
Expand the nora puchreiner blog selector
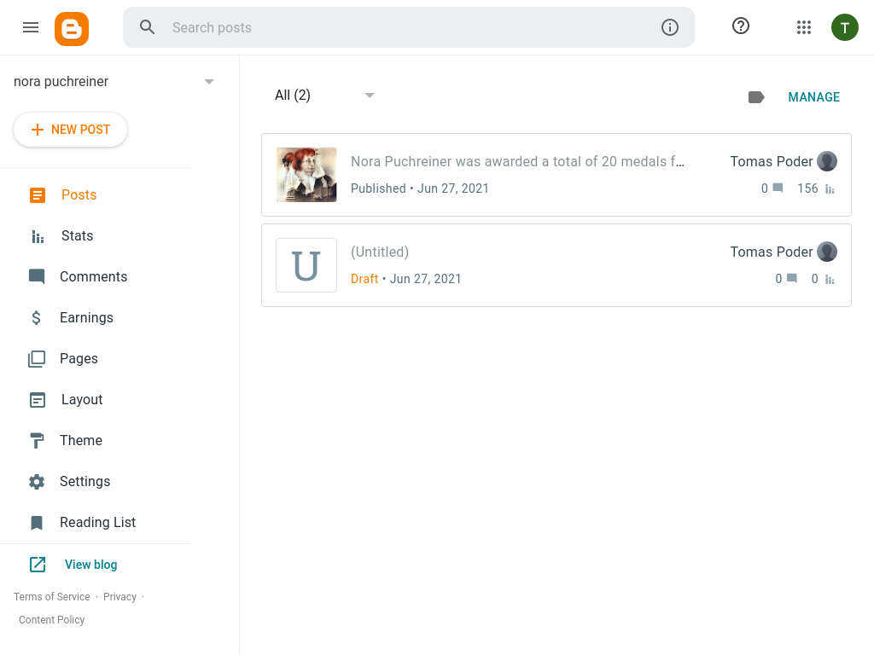click(x=209, y=82)
